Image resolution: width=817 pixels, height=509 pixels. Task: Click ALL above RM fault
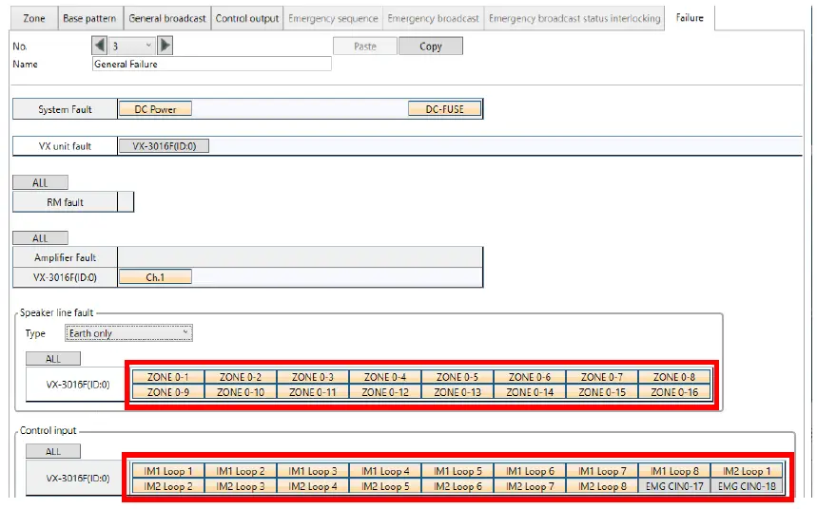[40, 182]
